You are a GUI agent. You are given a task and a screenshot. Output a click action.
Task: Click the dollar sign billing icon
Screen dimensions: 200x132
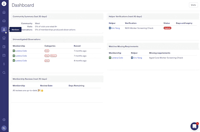4,64
